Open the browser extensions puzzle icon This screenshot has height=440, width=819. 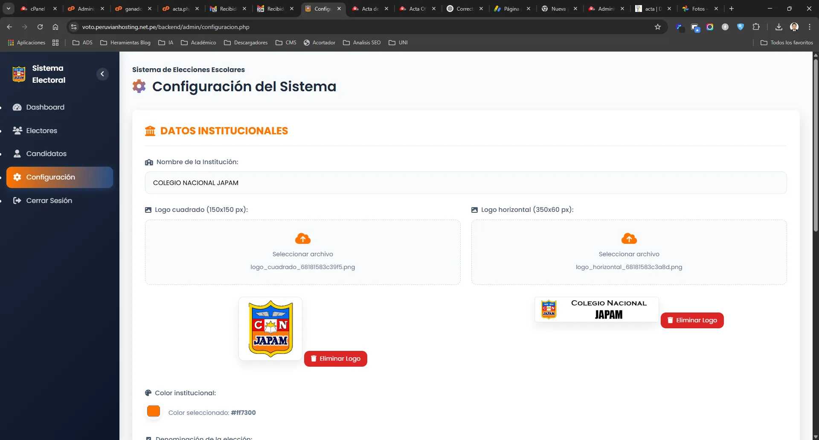(x=756, y=27)
